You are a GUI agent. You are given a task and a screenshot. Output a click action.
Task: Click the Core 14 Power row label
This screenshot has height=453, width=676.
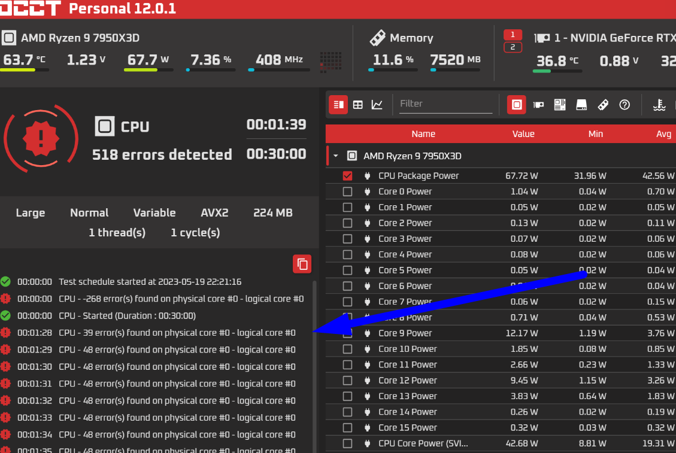(408, 412)
